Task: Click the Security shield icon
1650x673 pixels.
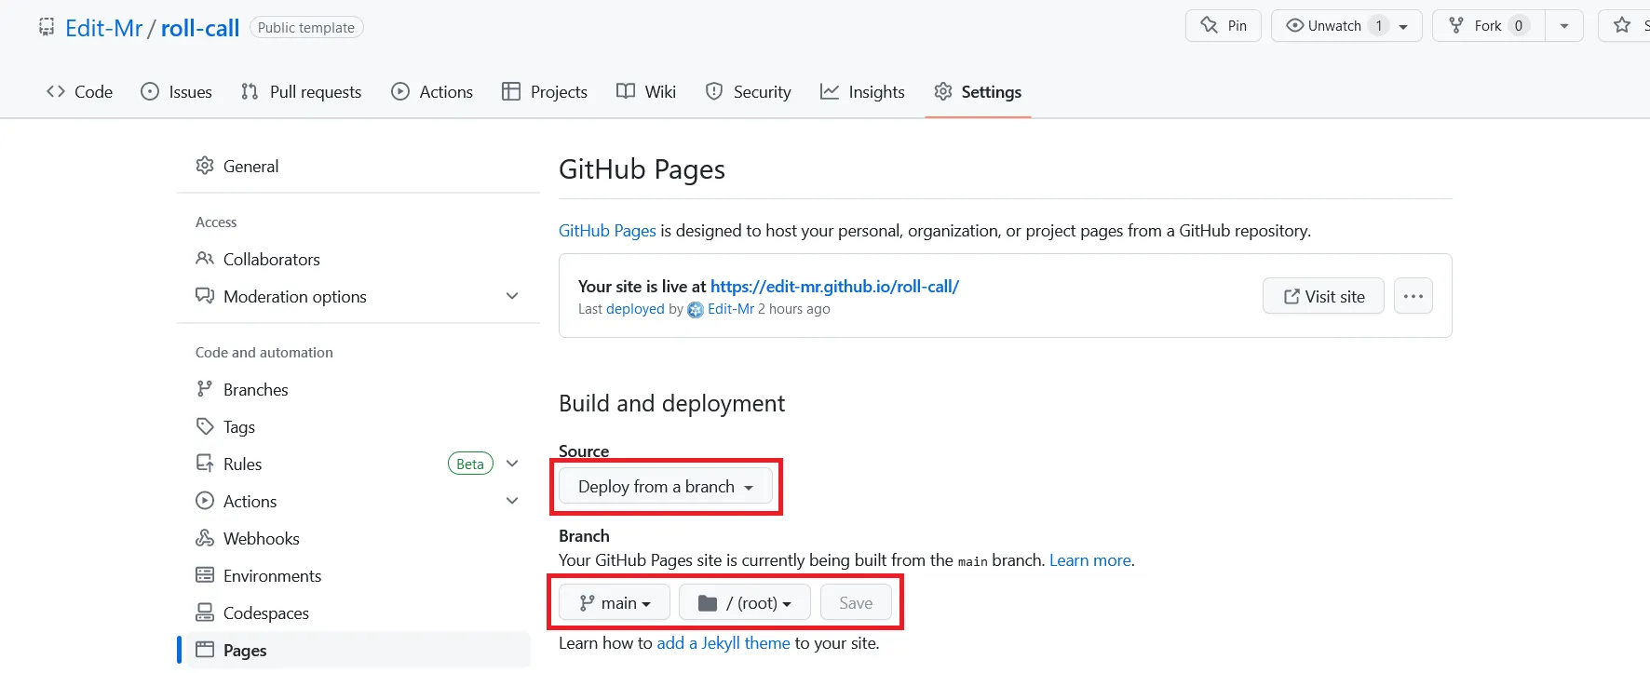Action: 714,91
